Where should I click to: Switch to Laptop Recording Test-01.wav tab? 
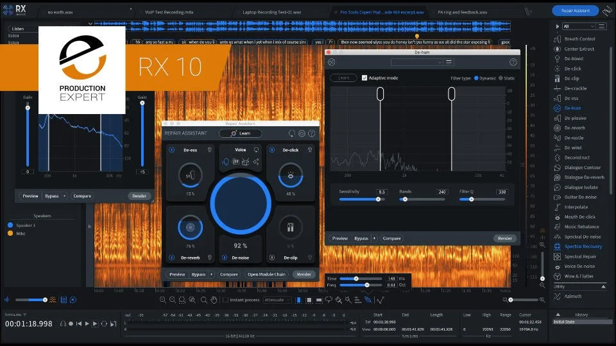tap(272, 12)
